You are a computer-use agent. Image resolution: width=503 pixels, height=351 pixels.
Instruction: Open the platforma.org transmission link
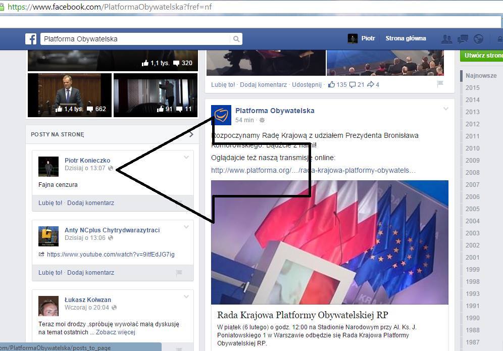pyautogui.click(x=313, y=170)
